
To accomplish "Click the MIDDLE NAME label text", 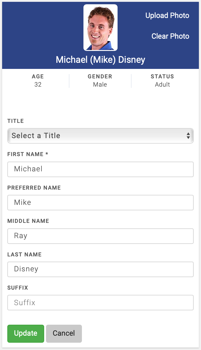I will [x=28, y=221].
